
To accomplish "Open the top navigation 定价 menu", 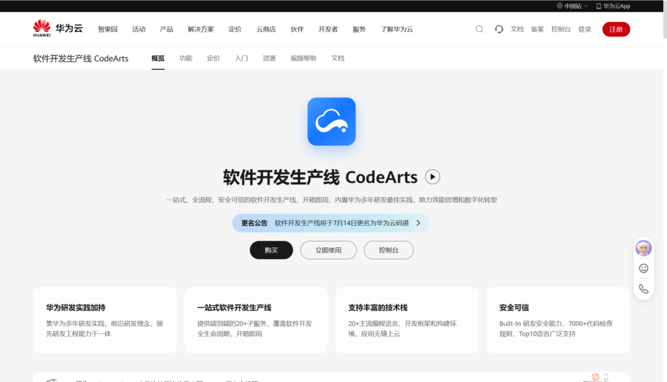I will point(234,29).
